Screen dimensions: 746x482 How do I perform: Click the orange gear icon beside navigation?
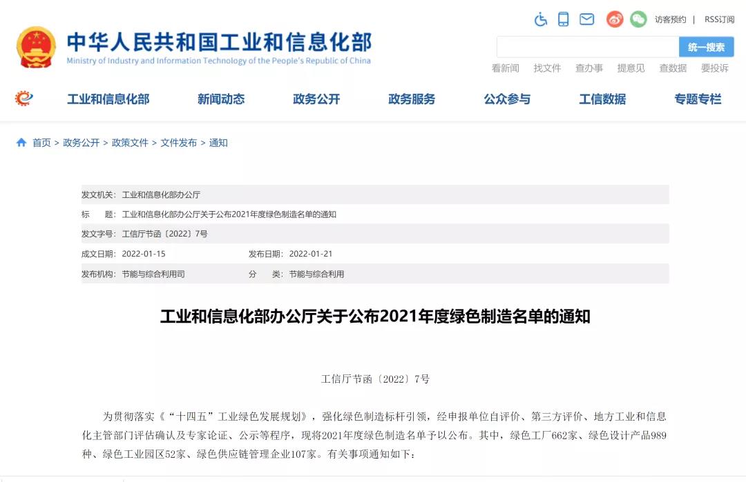pos(24,99)
